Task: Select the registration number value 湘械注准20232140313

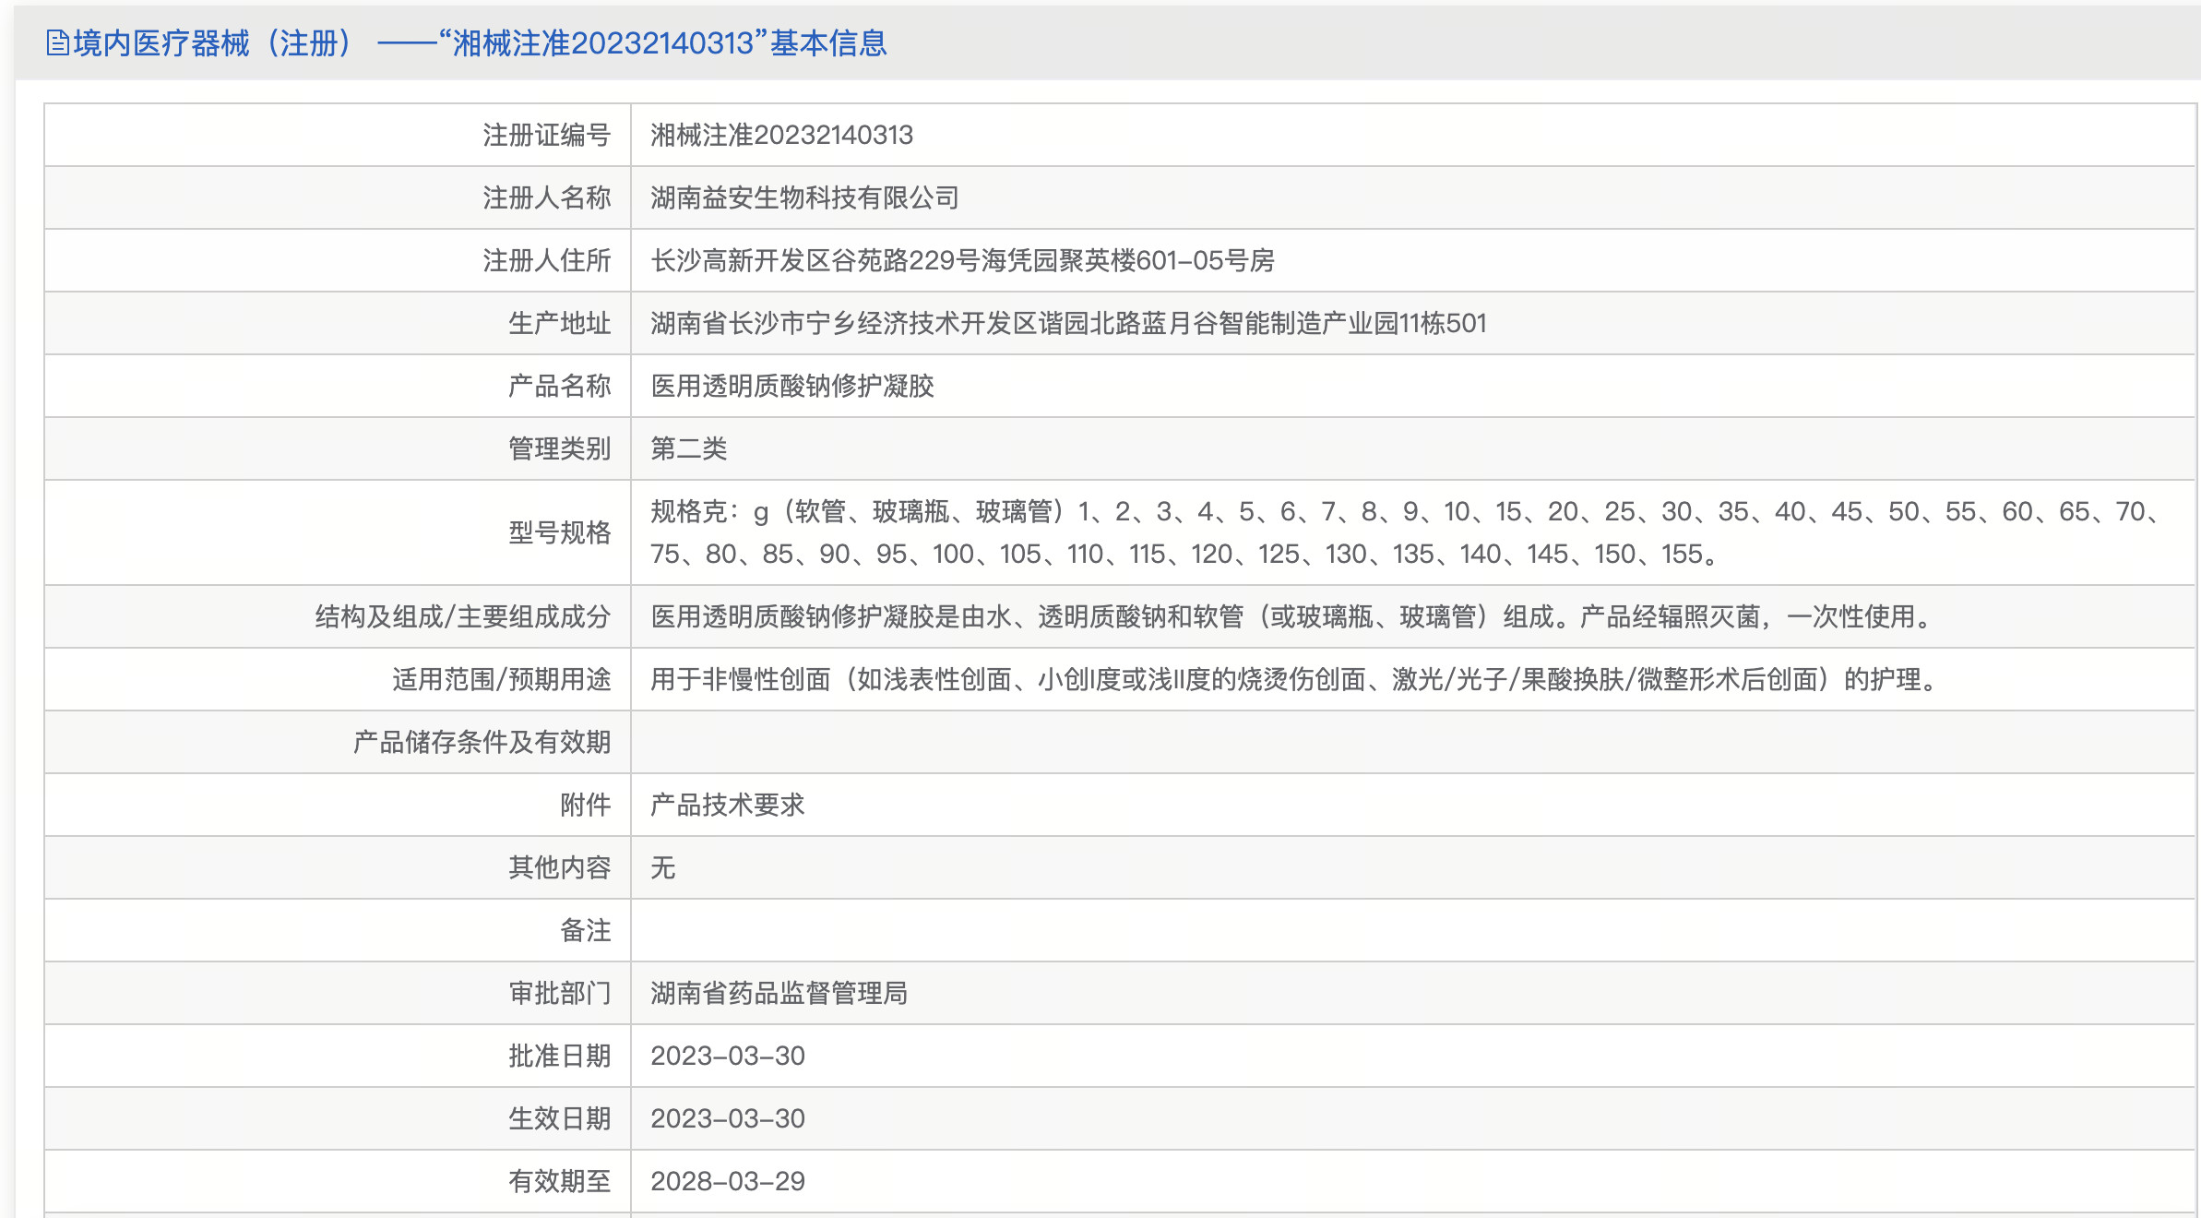Action: 781,136
